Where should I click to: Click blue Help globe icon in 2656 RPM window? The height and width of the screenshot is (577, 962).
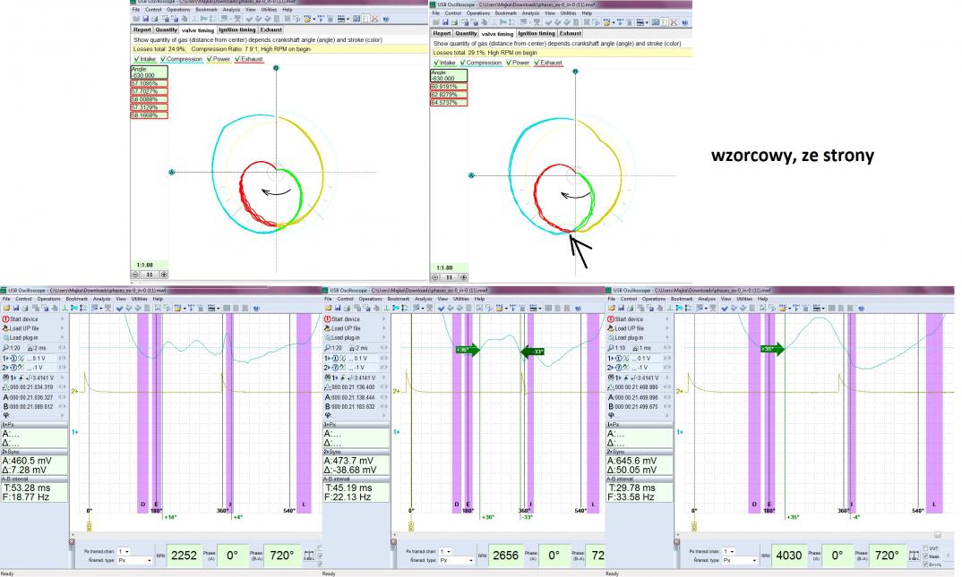pyautogui.click(x=579, y=308)
